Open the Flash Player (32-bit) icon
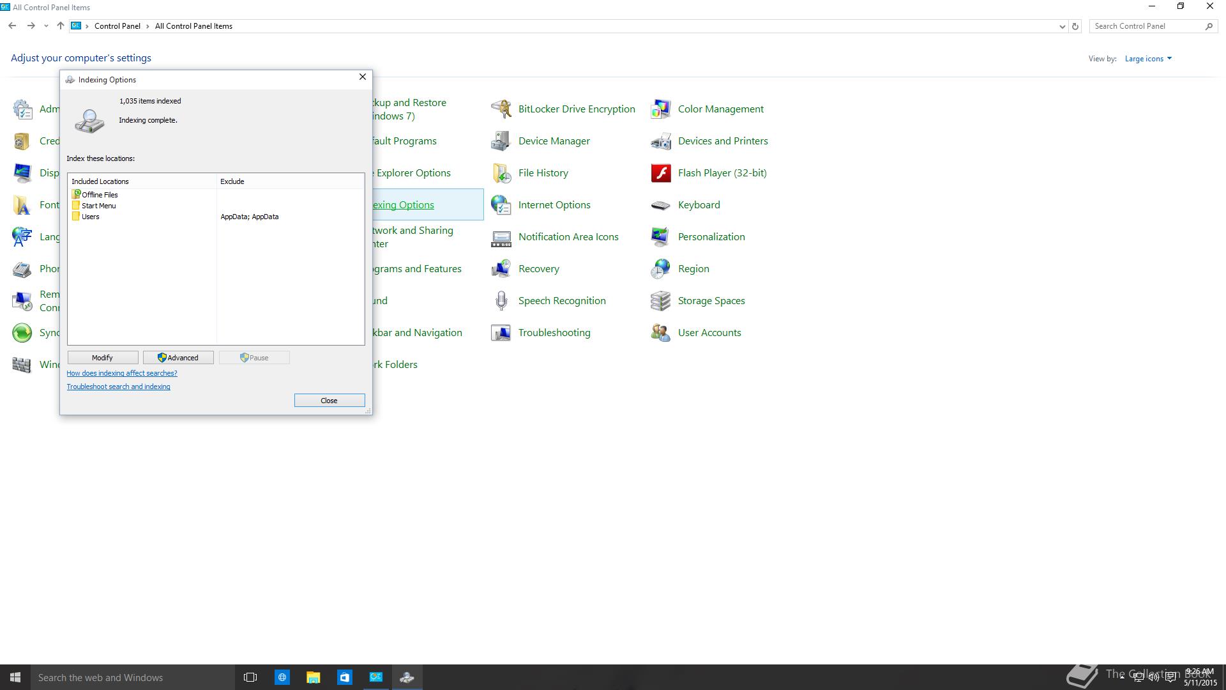This screenshot has width=1226, height=690. pyautogui.click(x=661, y=173)
